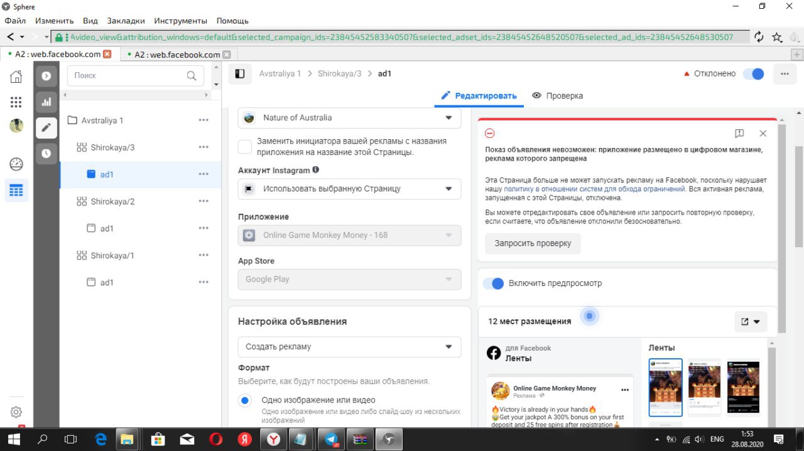This screenshot has width=804, height=451.
Task: Open the settings gear in the sidebar
Action: pos(16,412)
